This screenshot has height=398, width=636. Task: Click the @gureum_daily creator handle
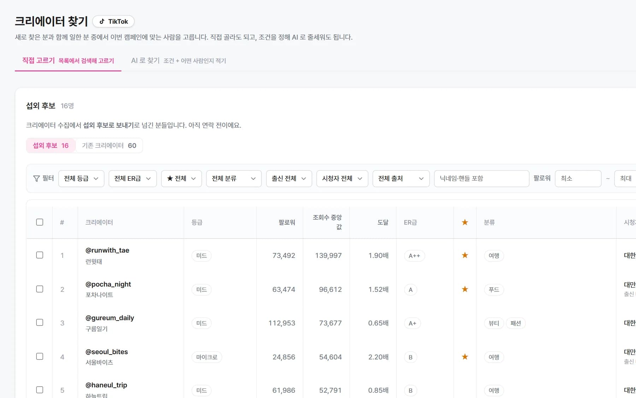click(x=110, y=318)
